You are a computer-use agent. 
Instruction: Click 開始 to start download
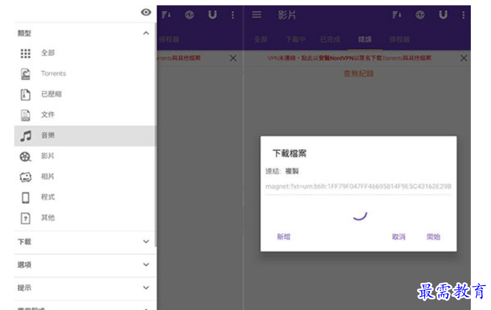[433, 237]
